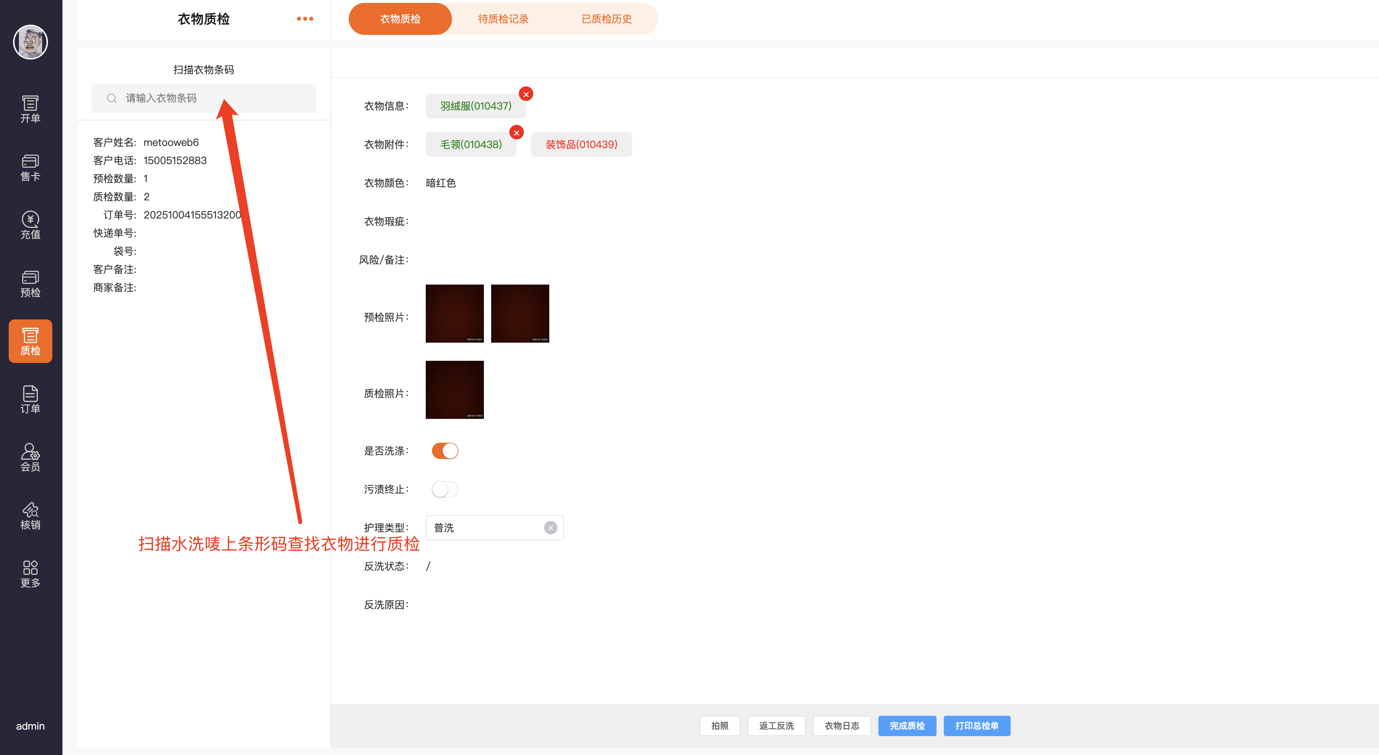Click the 完成质检 button
Screen dimensions: 1379x755
pyautogui.click(x=907, y=726)
